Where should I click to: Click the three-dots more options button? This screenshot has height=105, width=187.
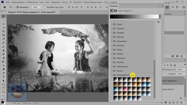point(107,7)
